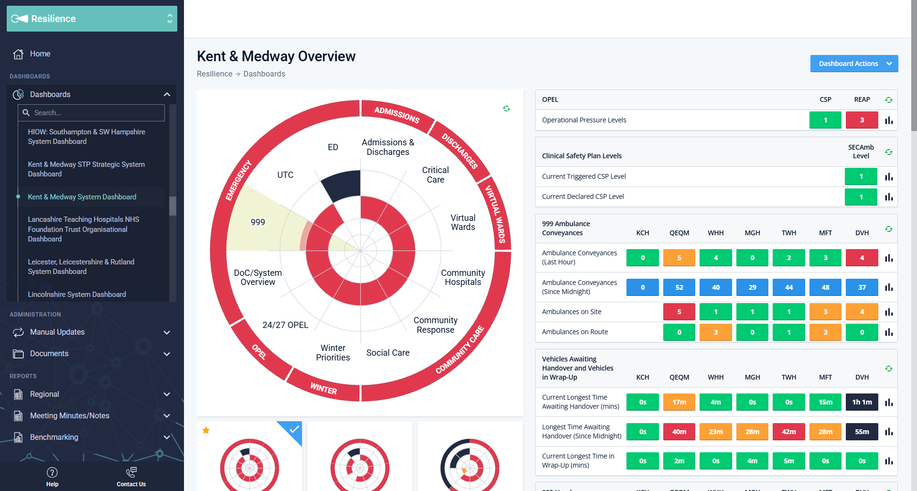917x491 pixels.
Task: Refresh 999 Ambulance Conveyances panel
Action: pyautogui.click(x=889, y=229)
